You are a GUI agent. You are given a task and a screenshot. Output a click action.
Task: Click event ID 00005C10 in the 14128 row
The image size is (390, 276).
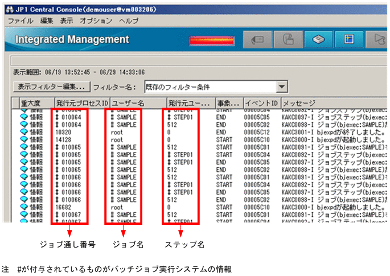coord(257,139)
